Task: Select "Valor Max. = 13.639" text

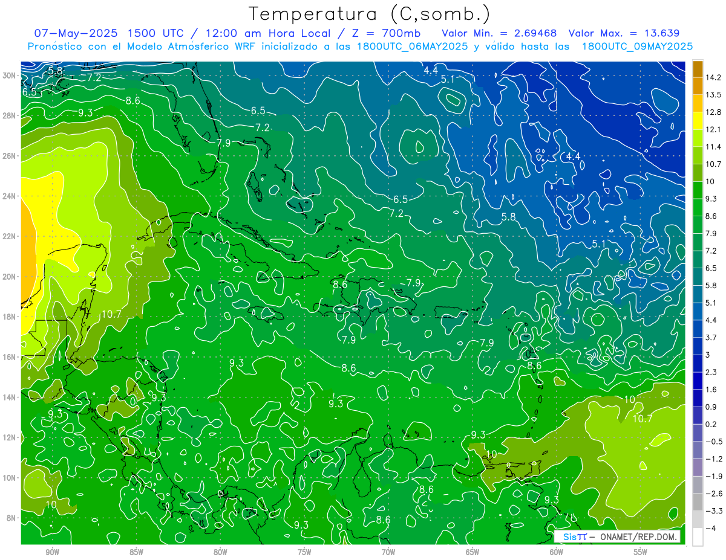Action: (624, 33)
